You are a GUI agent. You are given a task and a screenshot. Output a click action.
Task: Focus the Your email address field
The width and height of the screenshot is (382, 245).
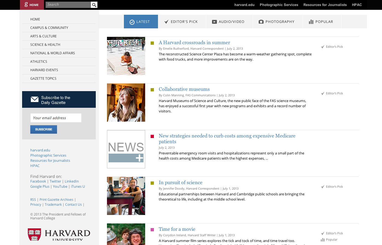coord(56,118)
